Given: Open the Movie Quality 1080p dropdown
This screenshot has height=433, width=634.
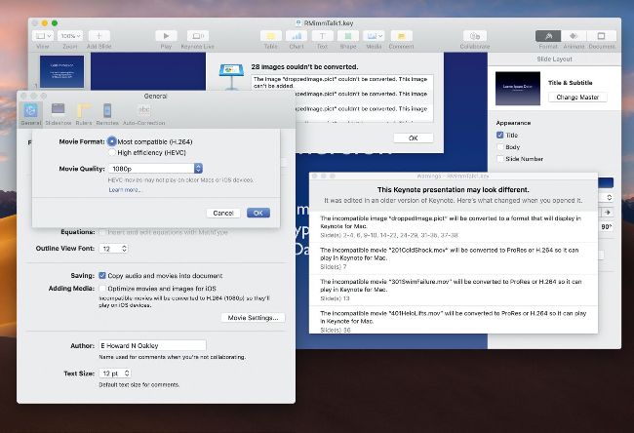Looking at the screenshot, I should 154,169.
